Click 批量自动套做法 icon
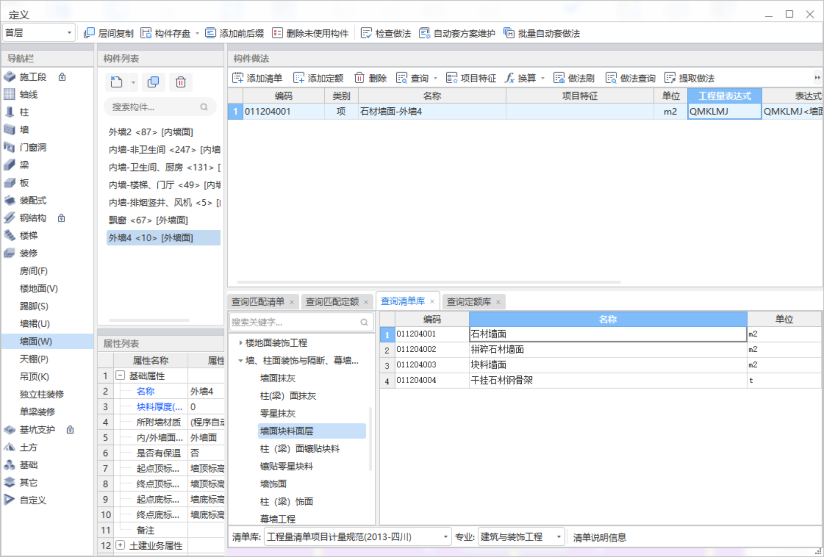The image size is (824, 557). click(x=509, y=33)
